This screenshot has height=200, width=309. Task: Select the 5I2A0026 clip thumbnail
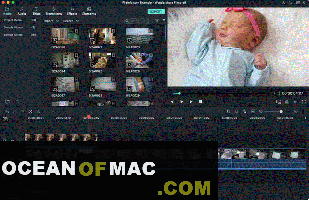click(139, 60)
